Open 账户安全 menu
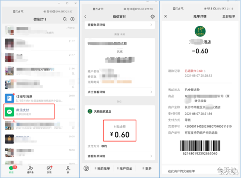This screenshot has width=241, height=178. [125, 168]
